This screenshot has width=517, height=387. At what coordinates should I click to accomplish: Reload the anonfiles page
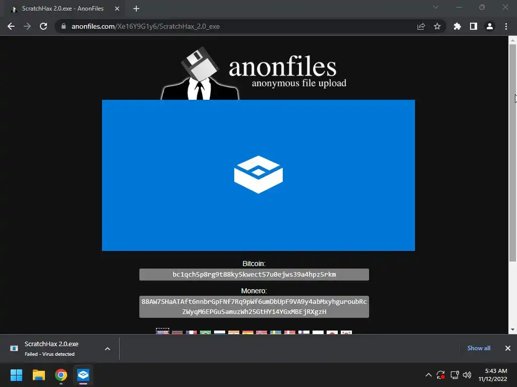(x=43, y=26)
